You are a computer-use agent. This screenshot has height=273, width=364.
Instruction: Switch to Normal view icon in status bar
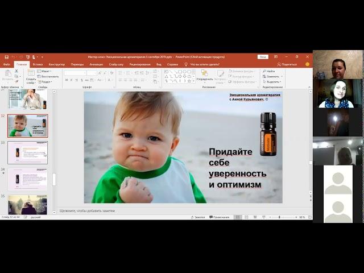click(238, 217)
